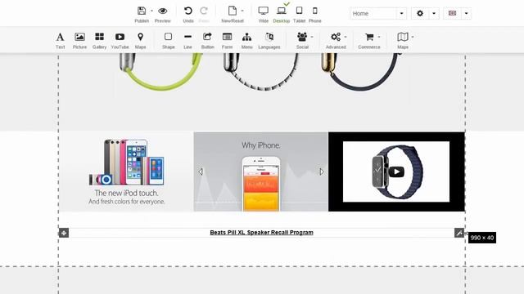524x294 pixels.
Task: Expand the language flag dropdown arrow
Action: click(466, 14)
